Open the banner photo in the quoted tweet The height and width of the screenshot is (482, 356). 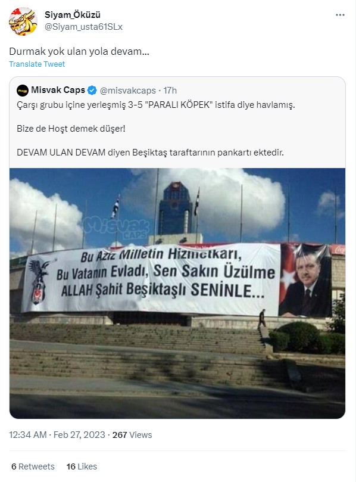click(177, 293)
